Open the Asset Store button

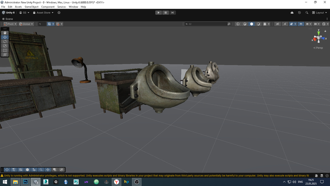43,13
